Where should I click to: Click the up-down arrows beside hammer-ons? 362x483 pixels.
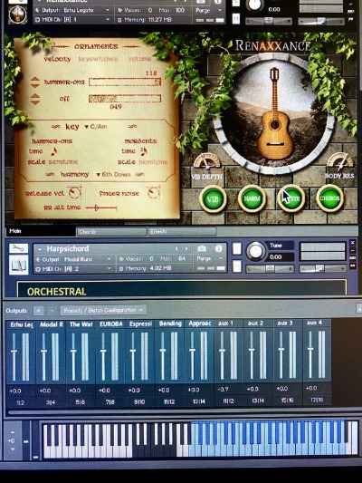coord(35,82)
